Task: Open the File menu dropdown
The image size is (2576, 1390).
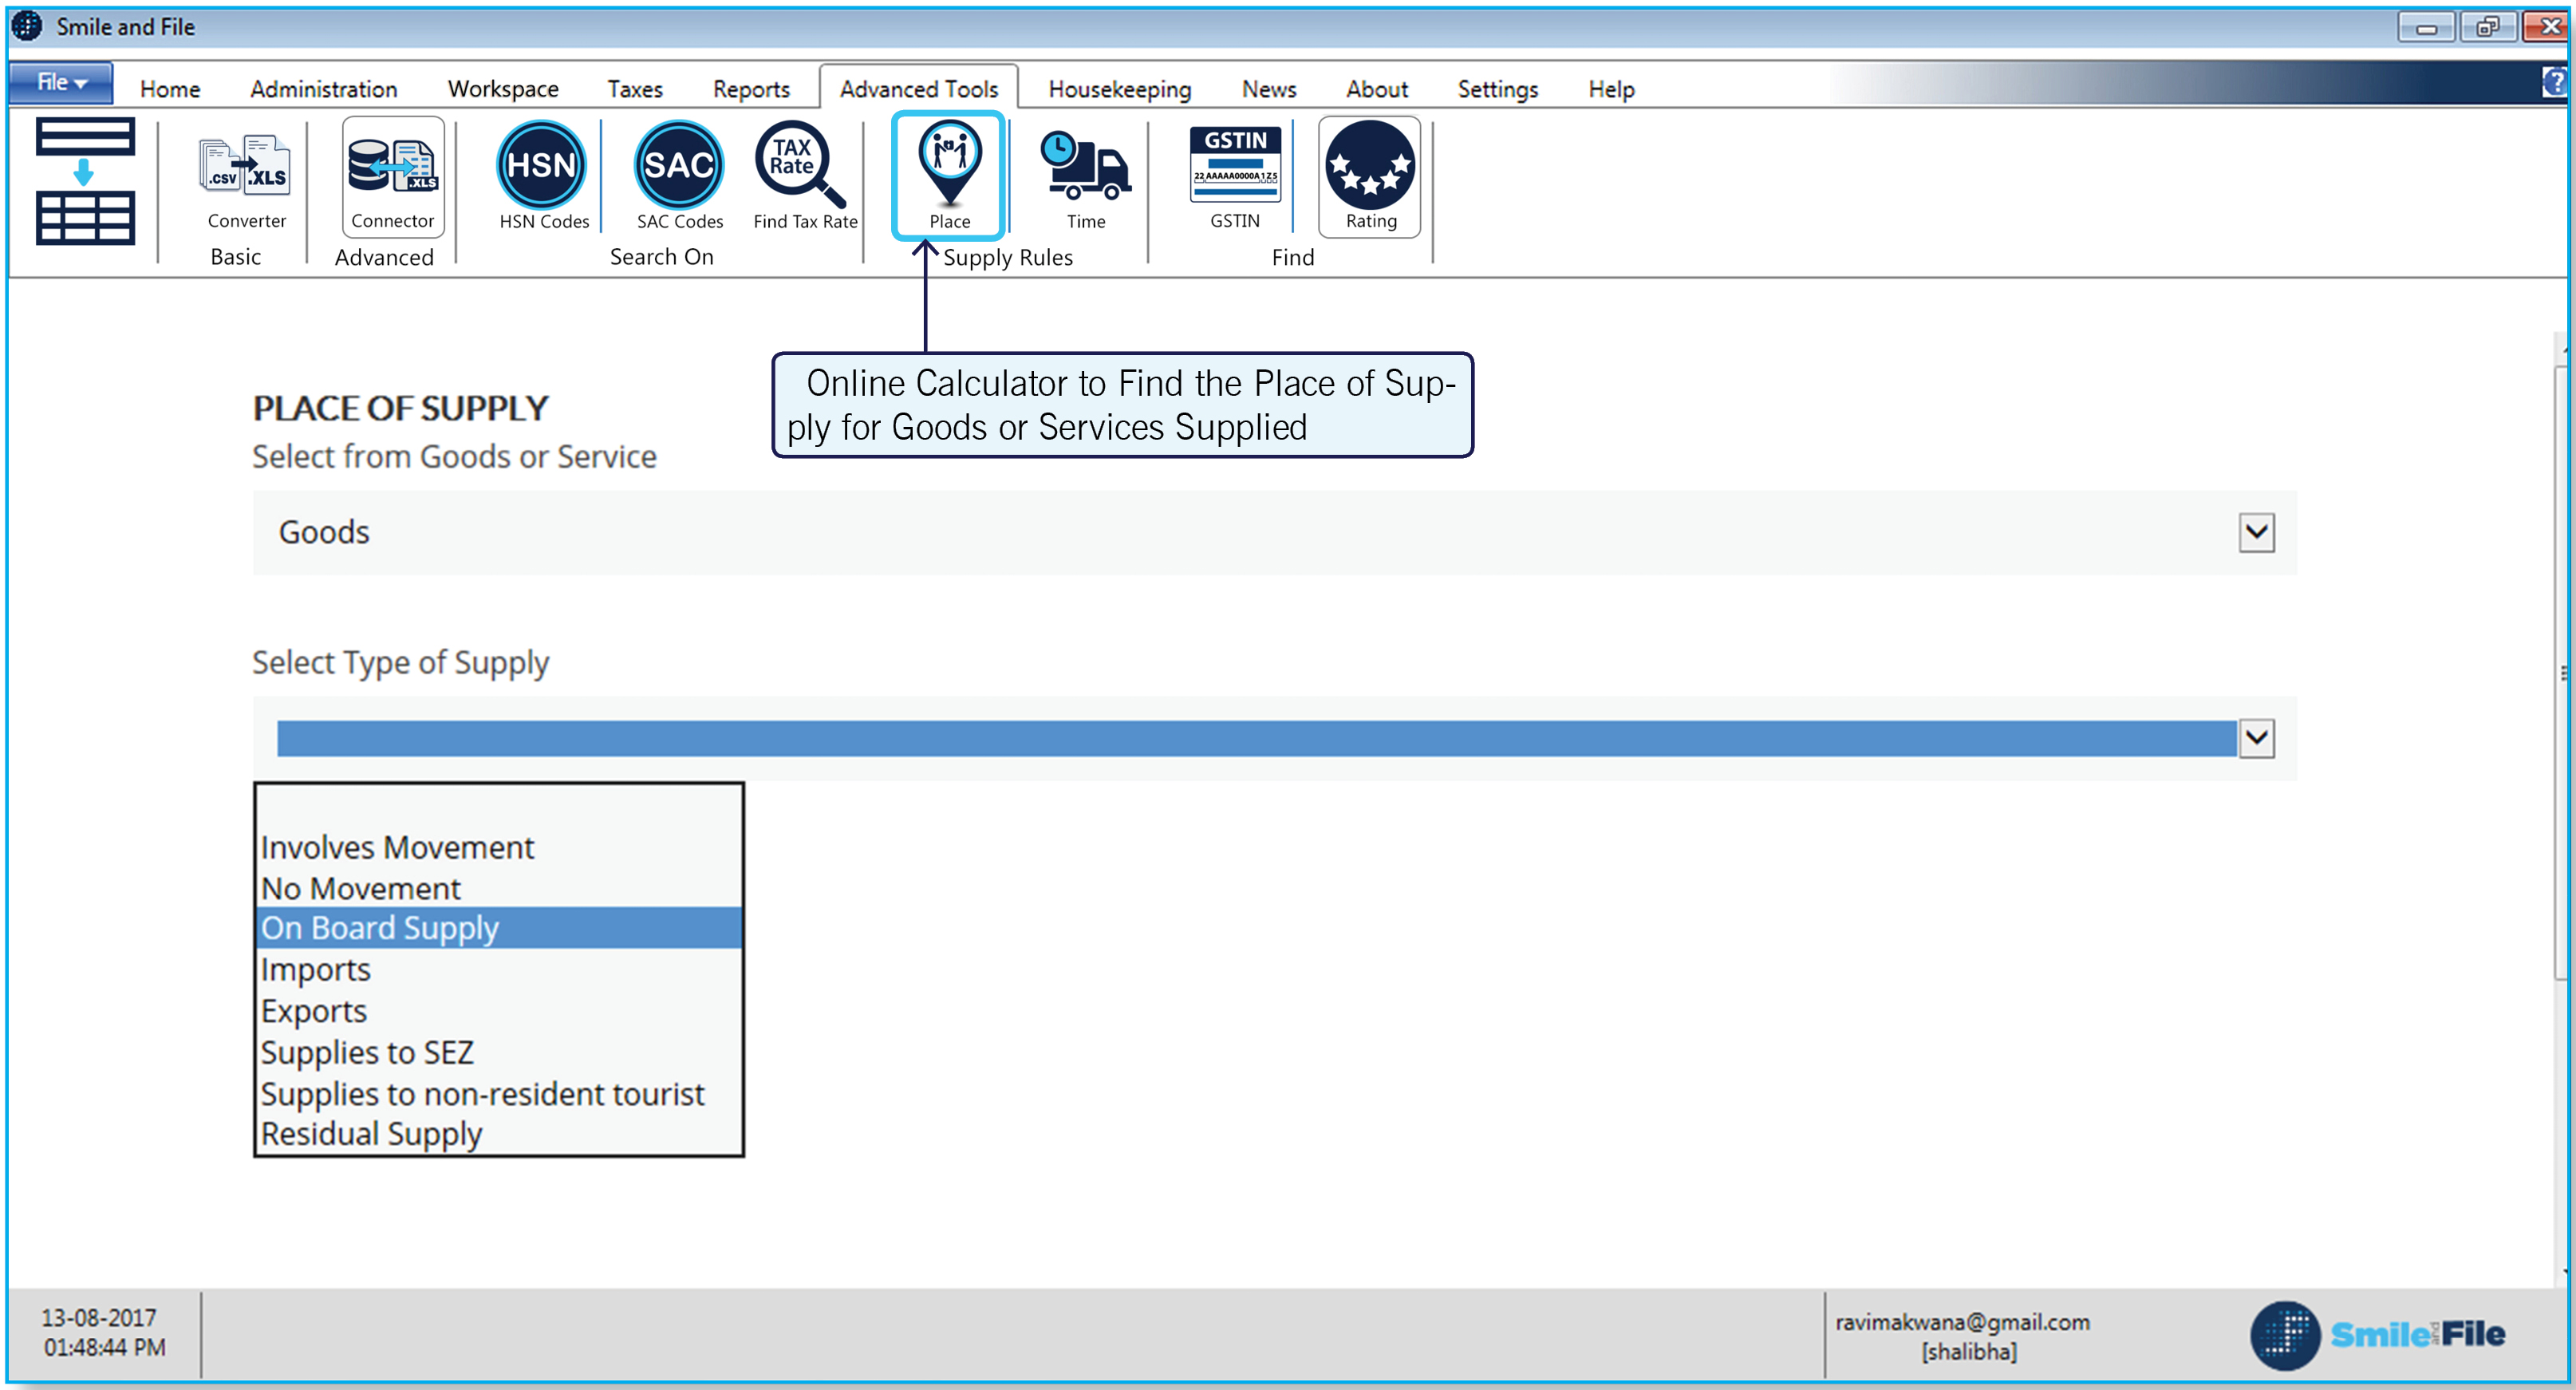Action: (61, 83)
